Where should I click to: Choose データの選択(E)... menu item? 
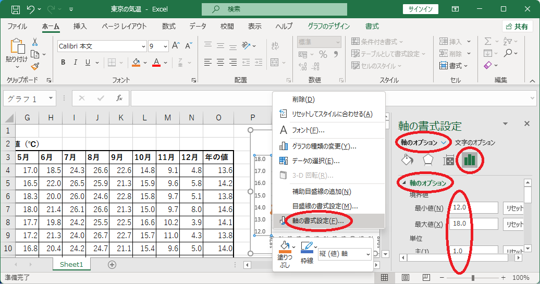tap(328, 161)
